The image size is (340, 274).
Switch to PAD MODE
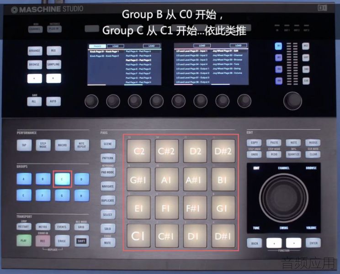108,172
